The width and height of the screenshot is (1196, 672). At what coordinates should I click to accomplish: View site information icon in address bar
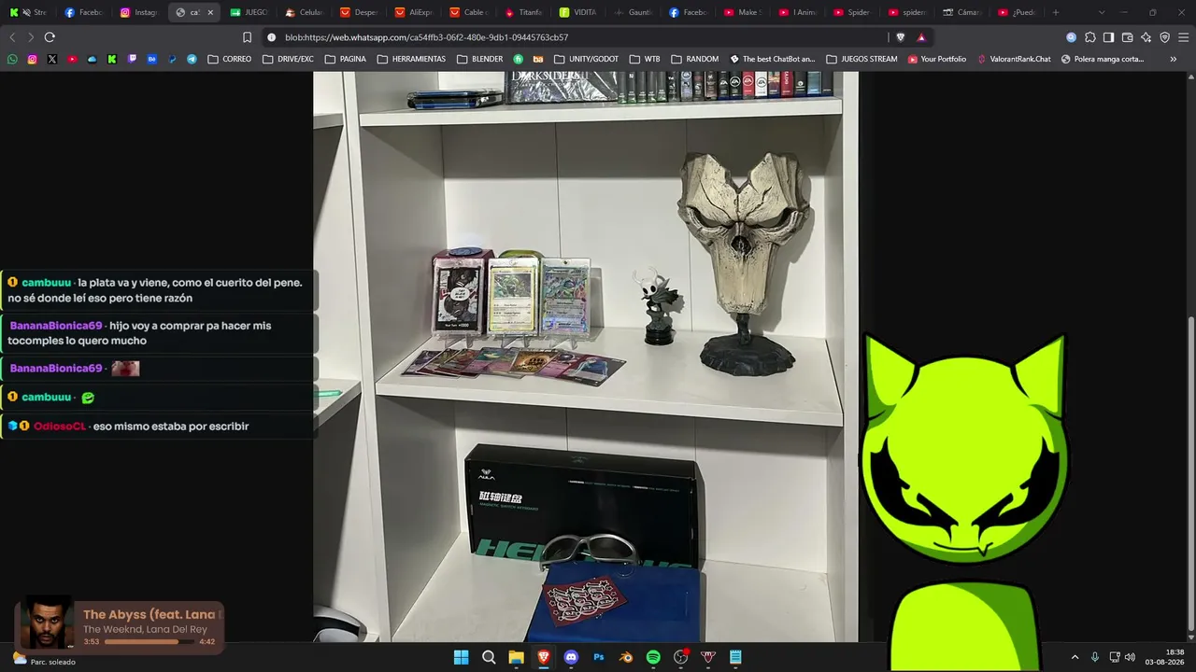coord(271,37)
